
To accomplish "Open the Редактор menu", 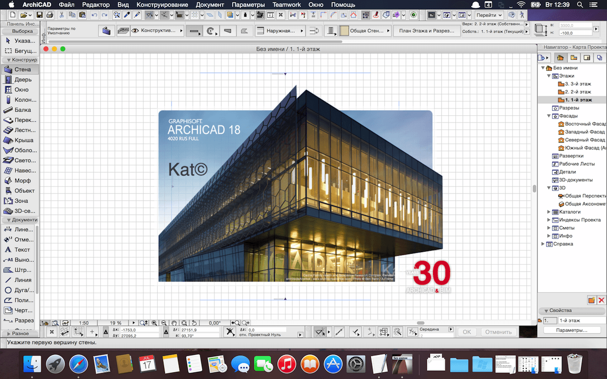I will [95, 5].
